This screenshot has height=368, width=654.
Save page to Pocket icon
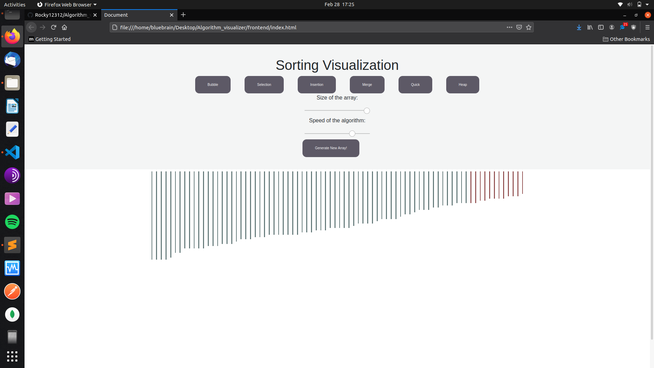(519, 27)
